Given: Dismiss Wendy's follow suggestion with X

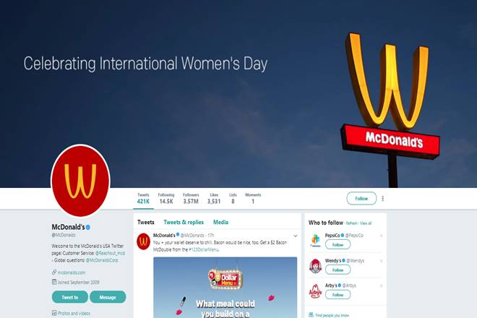Looking at the screenshot, I should 381,261.
